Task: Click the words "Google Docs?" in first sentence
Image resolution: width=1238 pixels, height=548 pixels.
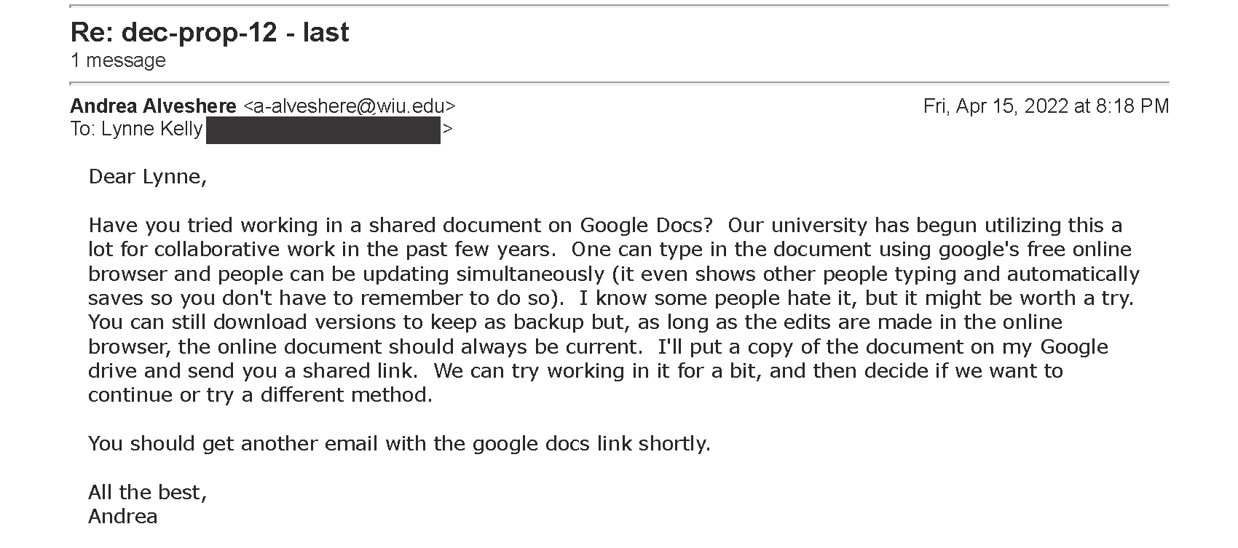Action: pos(645,226)
